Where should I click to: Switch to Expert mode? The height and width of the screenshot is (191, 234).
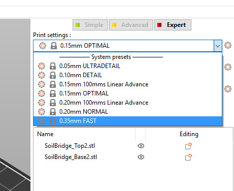point(173,25)
